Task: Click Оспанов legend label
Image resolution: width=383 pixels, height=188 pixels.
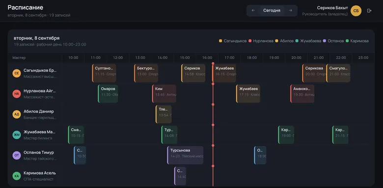Action: pos(335,41)
